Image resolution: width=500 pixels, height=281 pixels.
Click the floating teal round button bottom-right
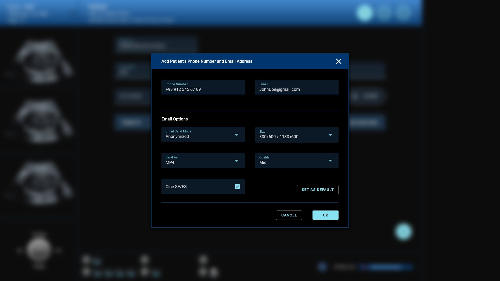[x=403, y=231]
